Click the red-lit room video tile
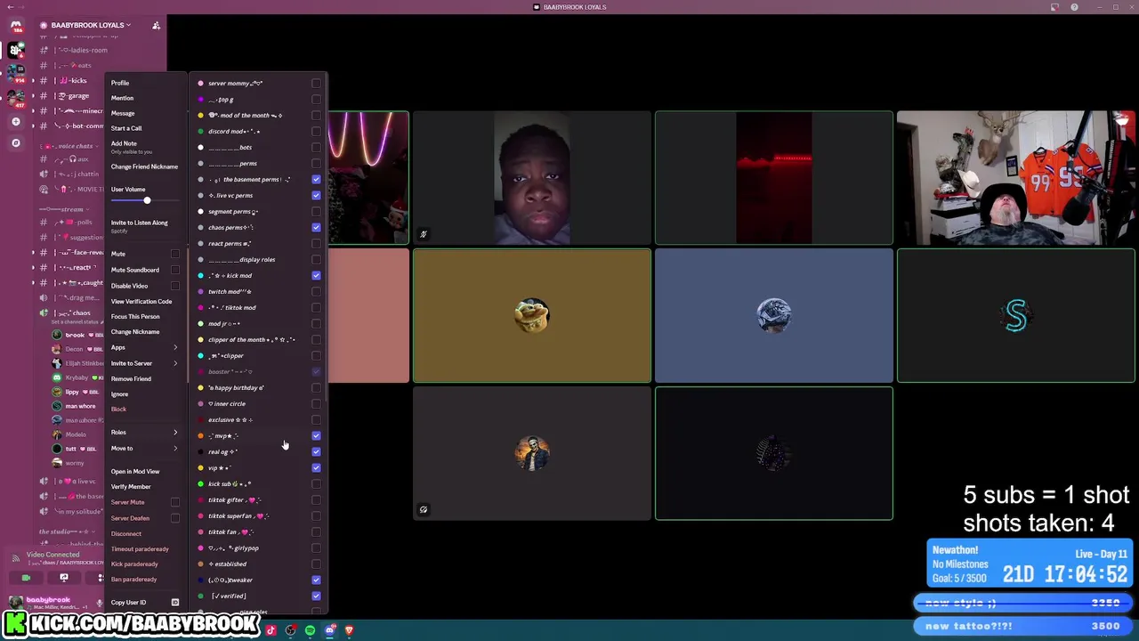The width and height of the screenshot is (1139, 641). pos(773,177)
